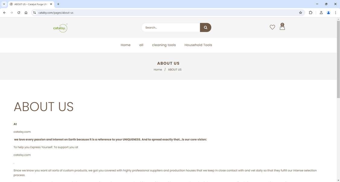Navigate back using the browser back arrow
Viewport: 340px width, 182px height.
(x=4, y=12)
